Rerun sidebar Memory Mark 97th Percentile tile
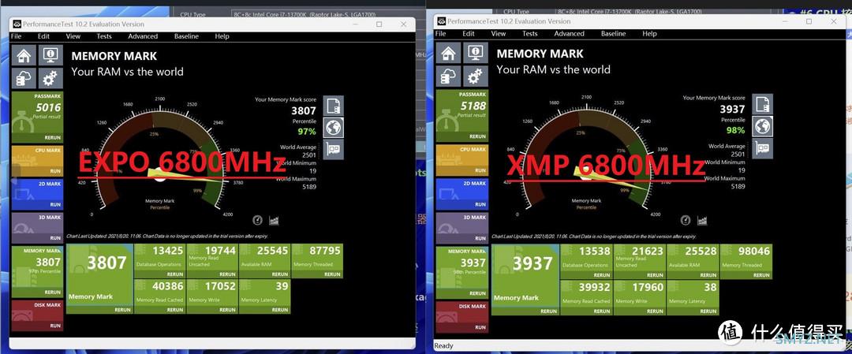This screenshot has height=354, width=852. 53,293
